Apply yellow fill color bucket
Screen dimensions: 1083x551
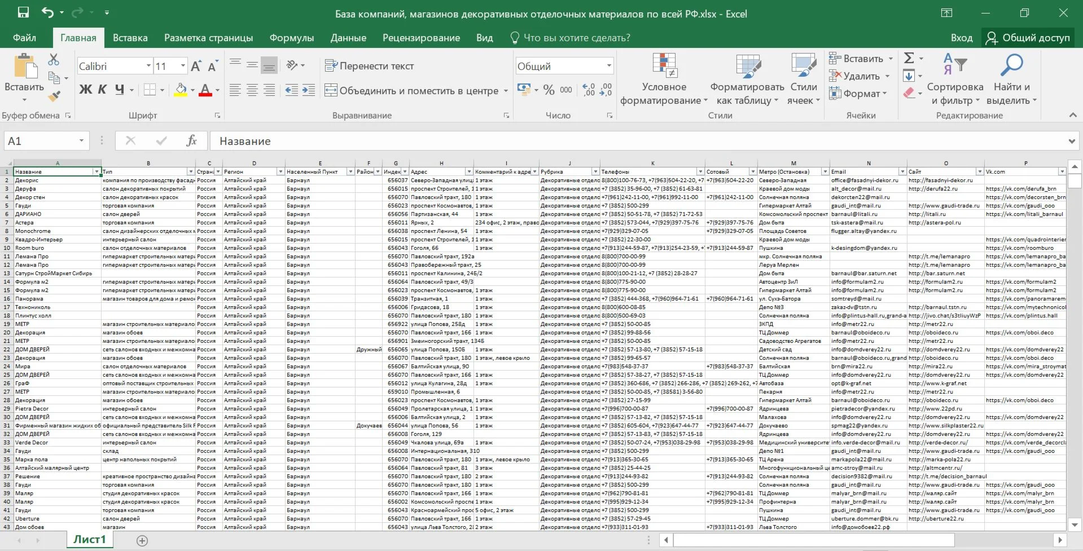click(181, 90)
